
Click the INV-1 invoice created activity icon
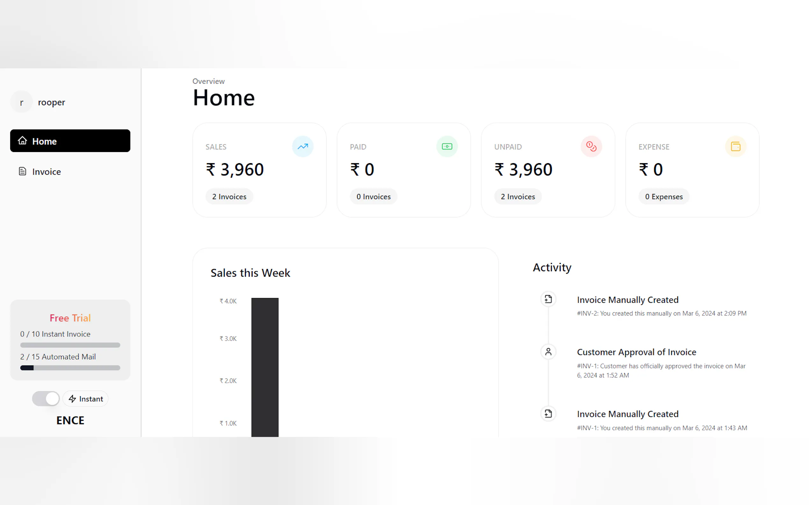[x=548, y=414]
